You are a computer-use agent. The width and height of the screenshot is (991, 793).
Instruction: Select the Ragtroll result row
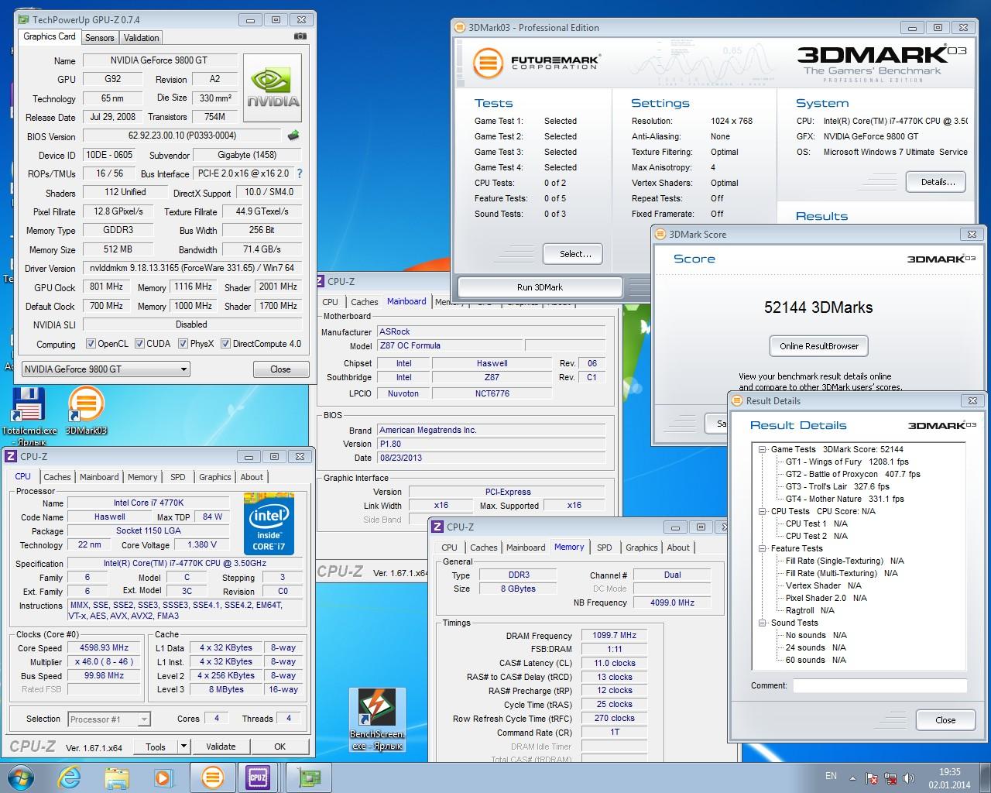tap(810, 610)
